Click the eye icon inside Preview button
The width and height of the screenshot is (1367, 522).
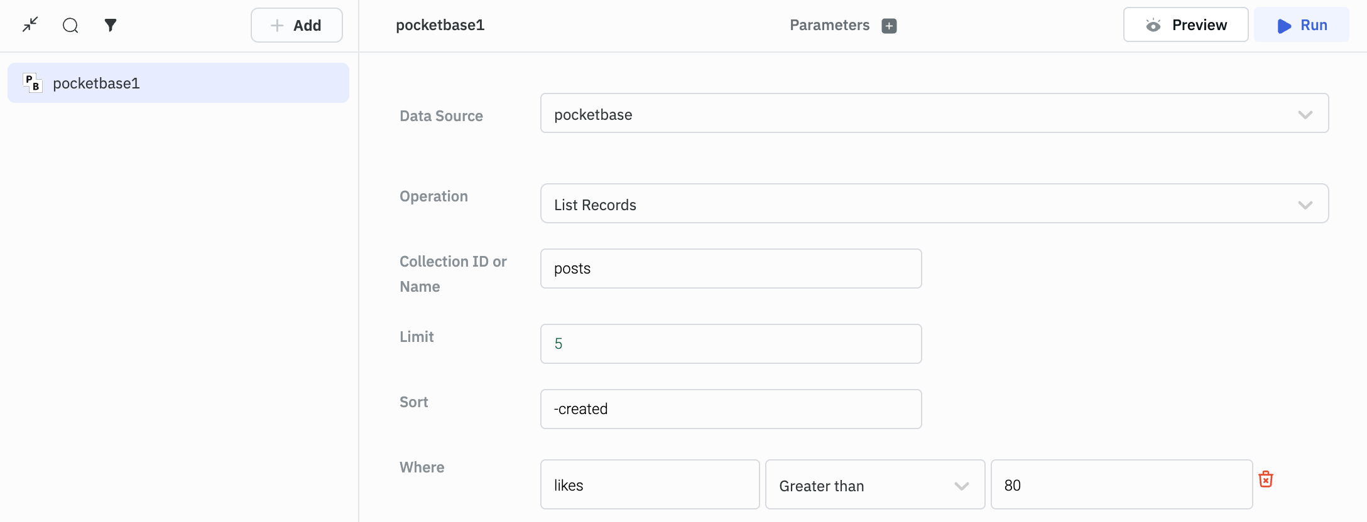[x=1153, y=26]
